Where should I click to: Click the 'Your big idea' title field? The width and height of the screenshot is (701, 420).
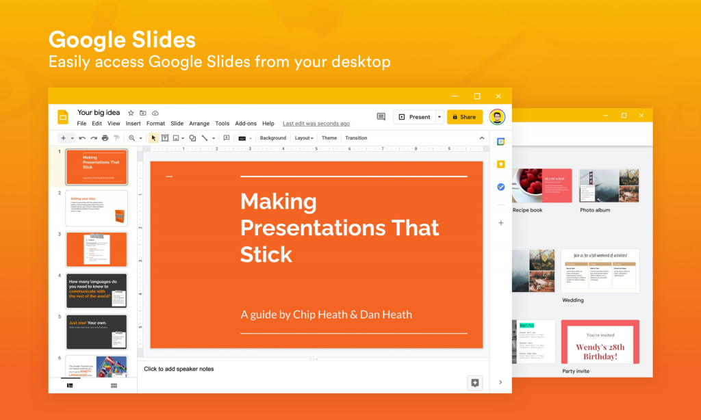click(99, 113)
